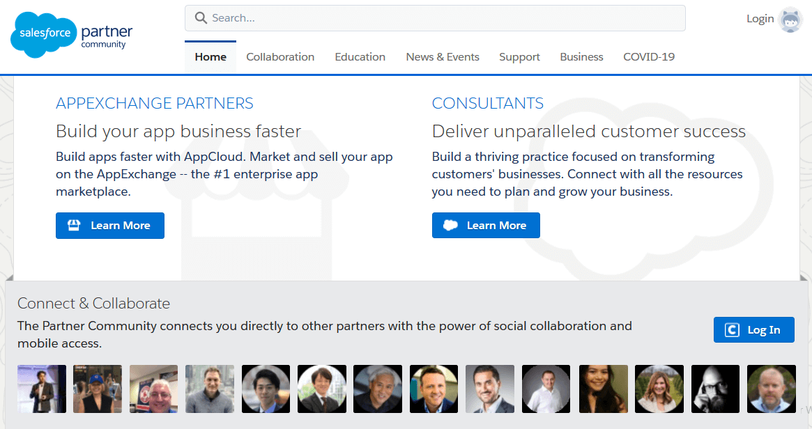The width and height of the screenshot is (812, 429).
Task: Open the Collaboration menu
Action: [280, 57]
